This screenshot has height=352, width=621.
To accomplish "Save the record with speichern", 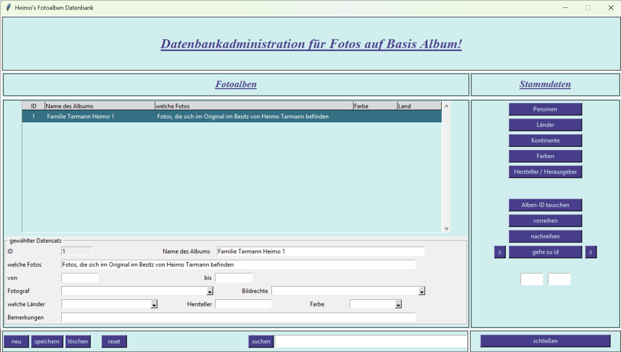I will (x=47, y=341).
